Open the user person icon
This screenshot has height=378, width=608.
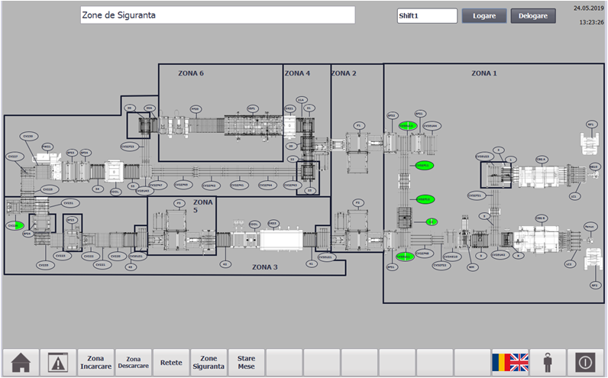click(x=548, y=363)
